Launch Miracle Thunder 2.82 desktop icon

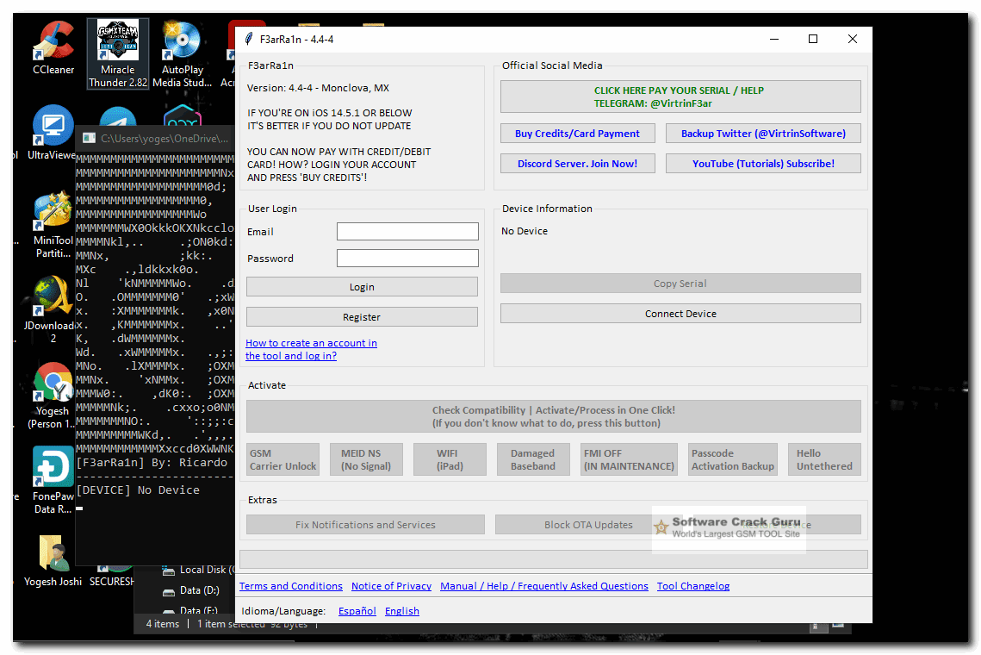(118, 53)
